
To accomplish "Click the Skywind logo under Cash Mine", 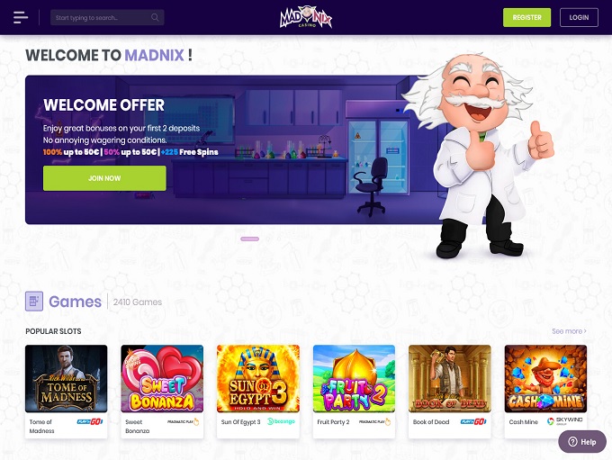I will click(565, 421).
